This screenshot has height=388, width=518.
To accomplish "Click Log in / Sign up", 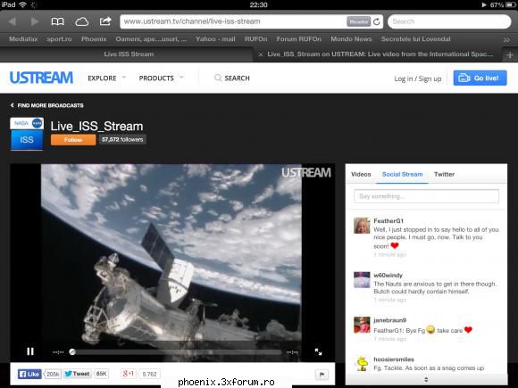I will (418, 78).
